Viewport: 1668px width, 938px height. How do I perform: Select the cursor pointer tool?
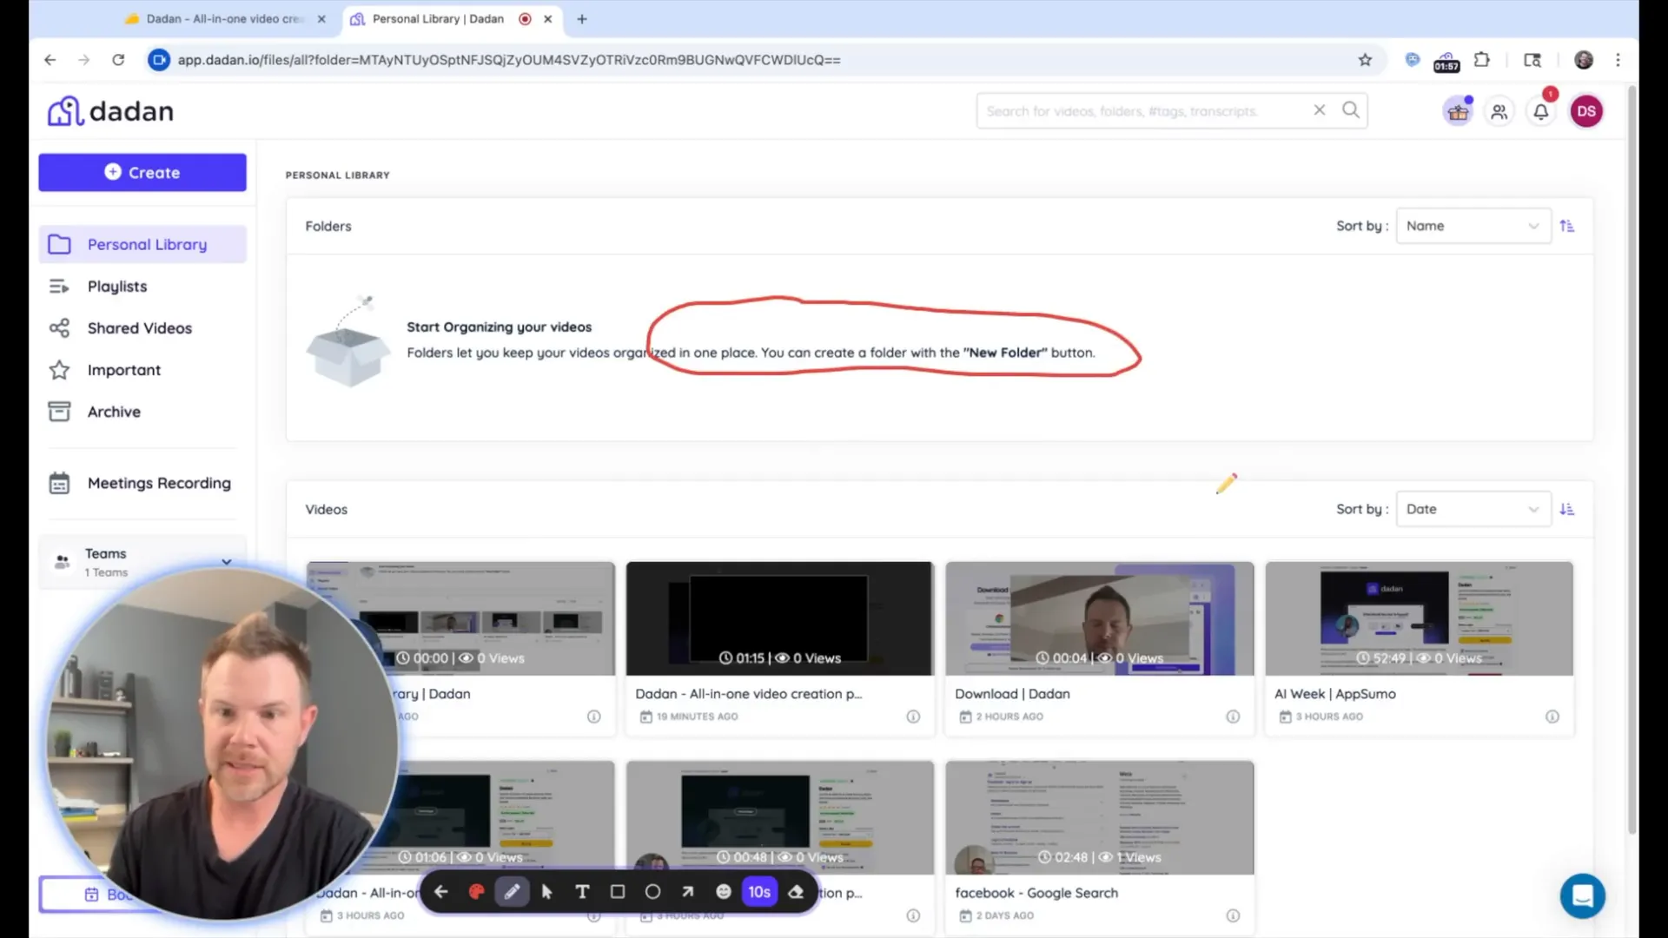pyautogui.click(x=546, y=892)
